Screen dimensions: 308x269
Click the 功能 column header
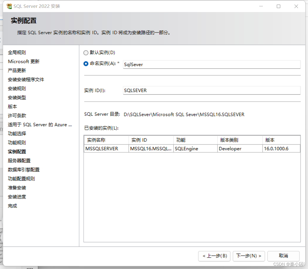196,140
